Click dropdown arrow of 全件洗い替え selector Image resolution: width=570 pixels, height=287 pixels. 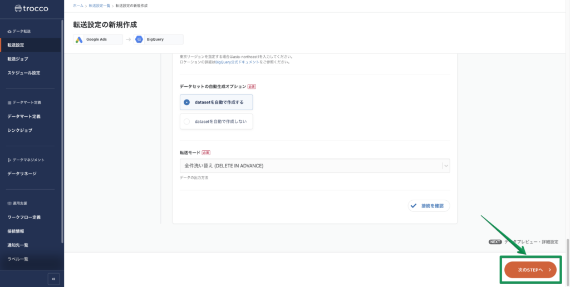click(445, 166)
